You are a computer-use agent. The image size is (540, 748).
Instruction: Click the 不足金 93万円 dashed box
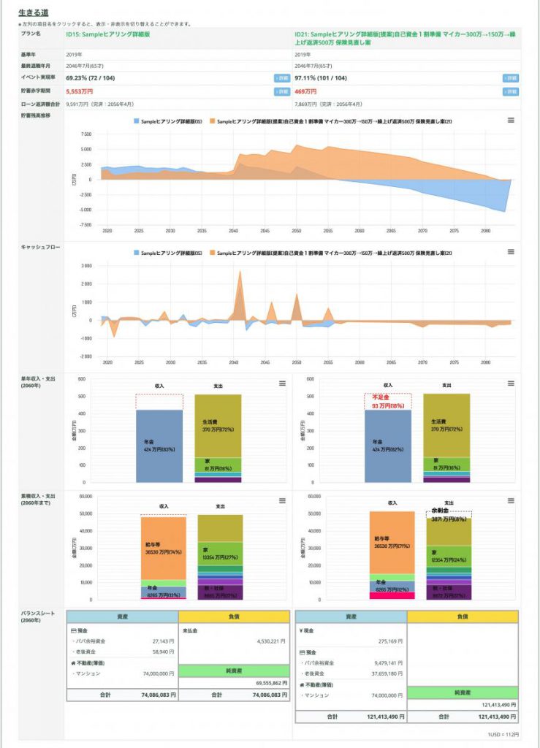coord(387,401)
